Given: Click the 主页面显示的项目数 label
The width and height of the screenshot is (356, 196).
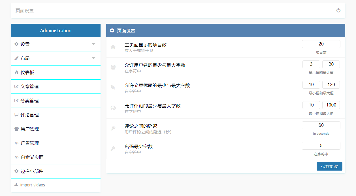Looking at the screenshot, I should 146,45.
